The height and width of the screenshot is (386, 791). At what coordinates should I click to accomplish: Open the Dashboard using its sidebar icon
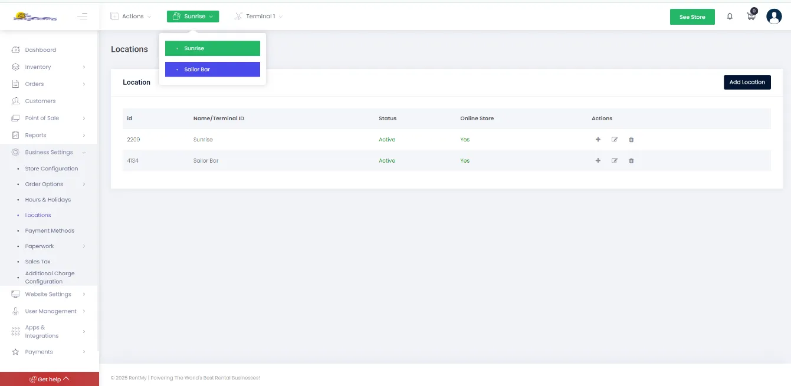coord(16,50)
